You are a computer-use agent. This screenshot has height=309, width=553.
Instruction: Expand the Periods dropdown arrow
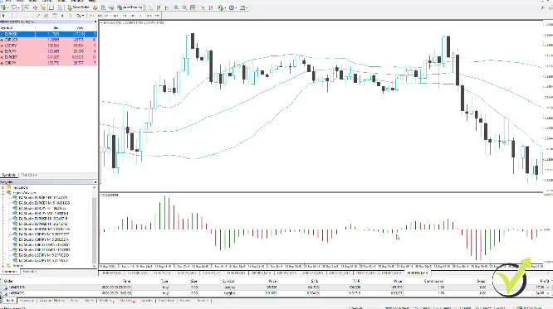[x=237, y=7]
